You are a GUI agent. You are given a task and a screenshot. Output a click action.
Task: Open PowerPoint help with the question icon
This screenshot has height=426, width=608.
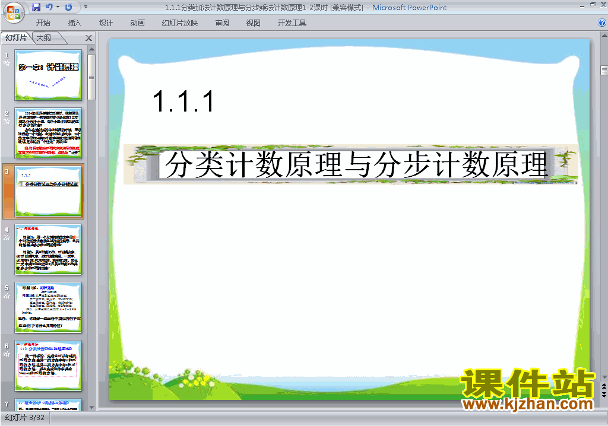[x=602, y=23]
